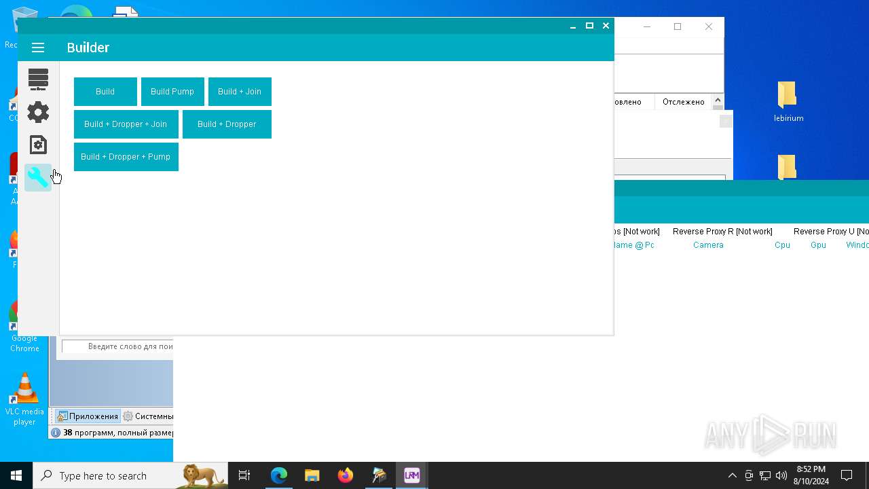Viewport: 869px width, 489px height.
Task: Open the volume control in tray
Action: (x=781, y=475)
